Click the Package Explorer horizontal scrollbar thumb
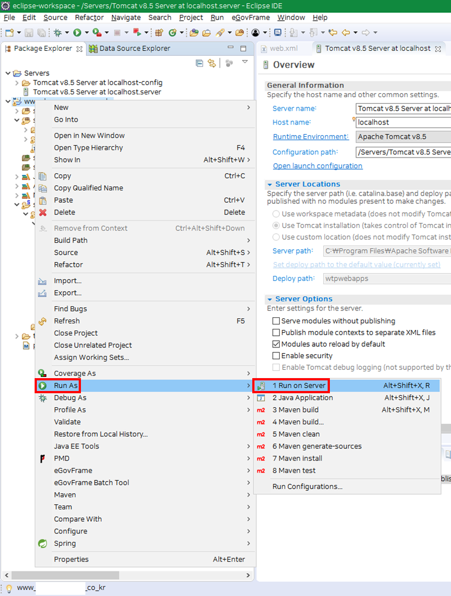The image size is (451, 596). coord(65,575)
